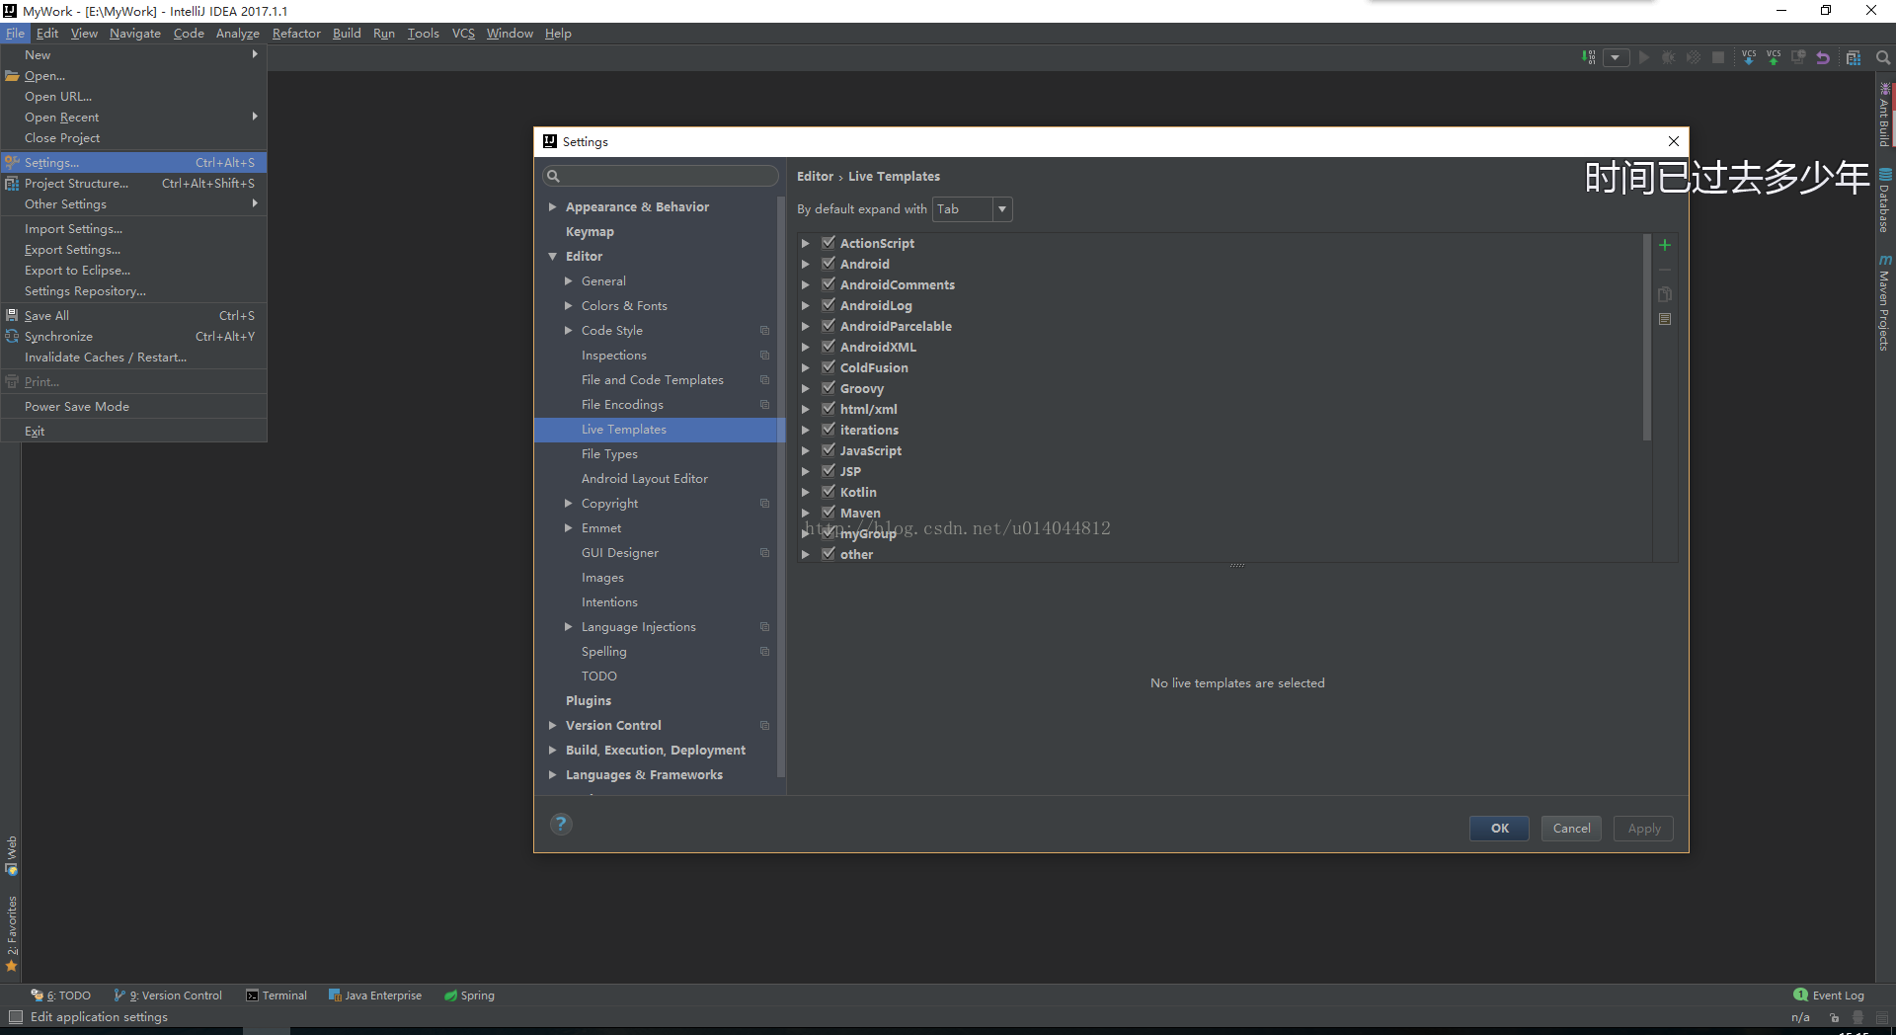The image size is (1896, 1035).
Task: Click the Make Project binary-arrow icon
Action: [1588, 57]
